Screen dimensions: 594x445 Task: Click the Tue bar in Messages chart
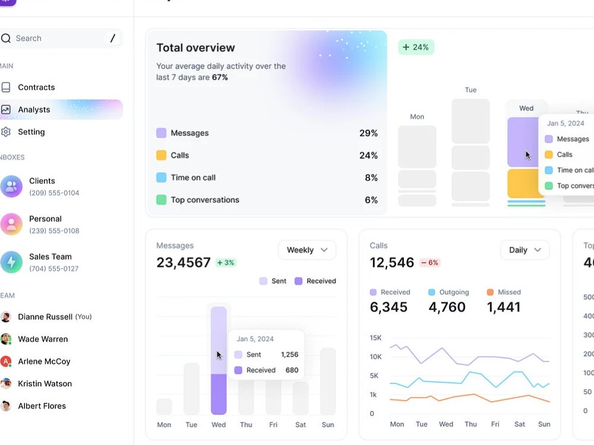click(191, 389)
